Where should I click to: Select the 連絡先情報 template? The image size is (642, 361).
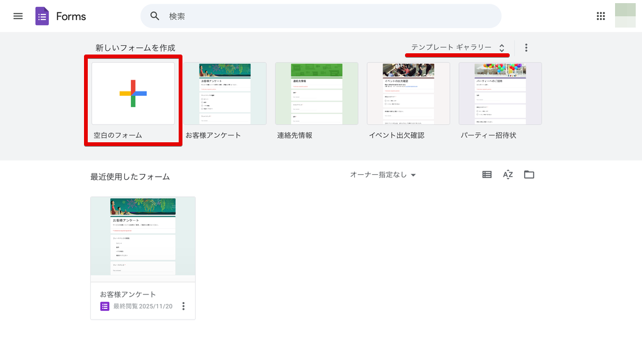pos(317,93)
